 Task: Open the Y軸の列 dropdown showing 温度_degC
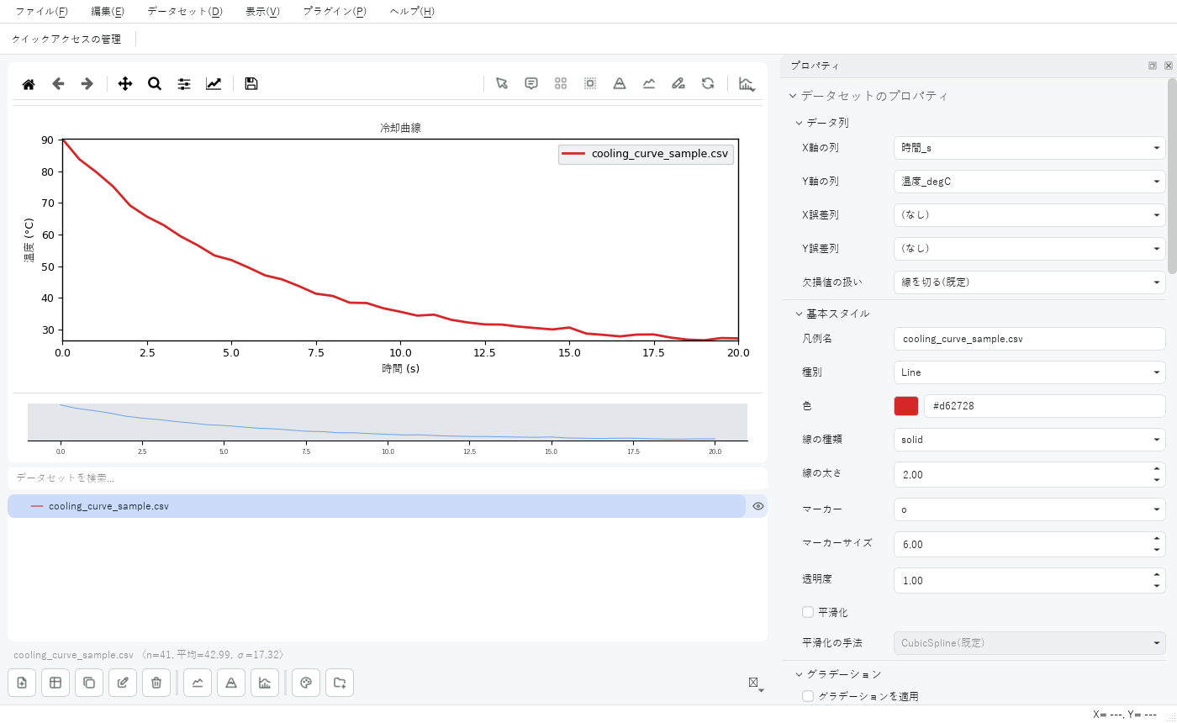[1030, 182]
